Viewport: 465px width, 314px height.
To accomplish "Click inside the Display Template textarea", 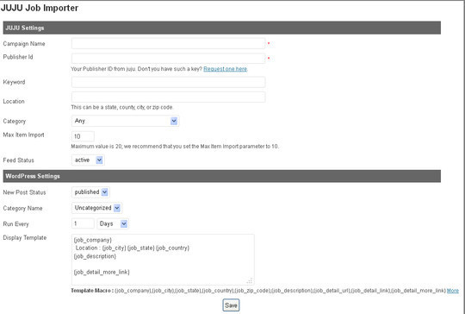I will point(163,260).
